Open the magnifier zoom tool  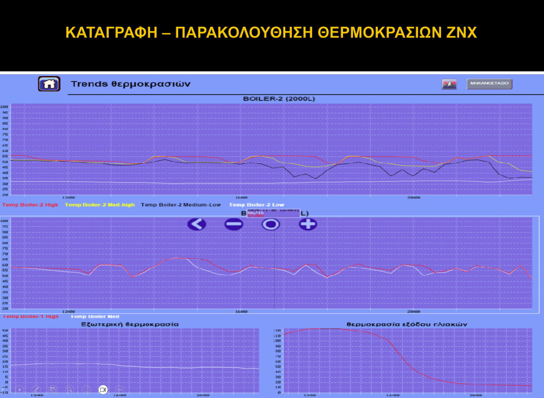(x=70, y=389)
